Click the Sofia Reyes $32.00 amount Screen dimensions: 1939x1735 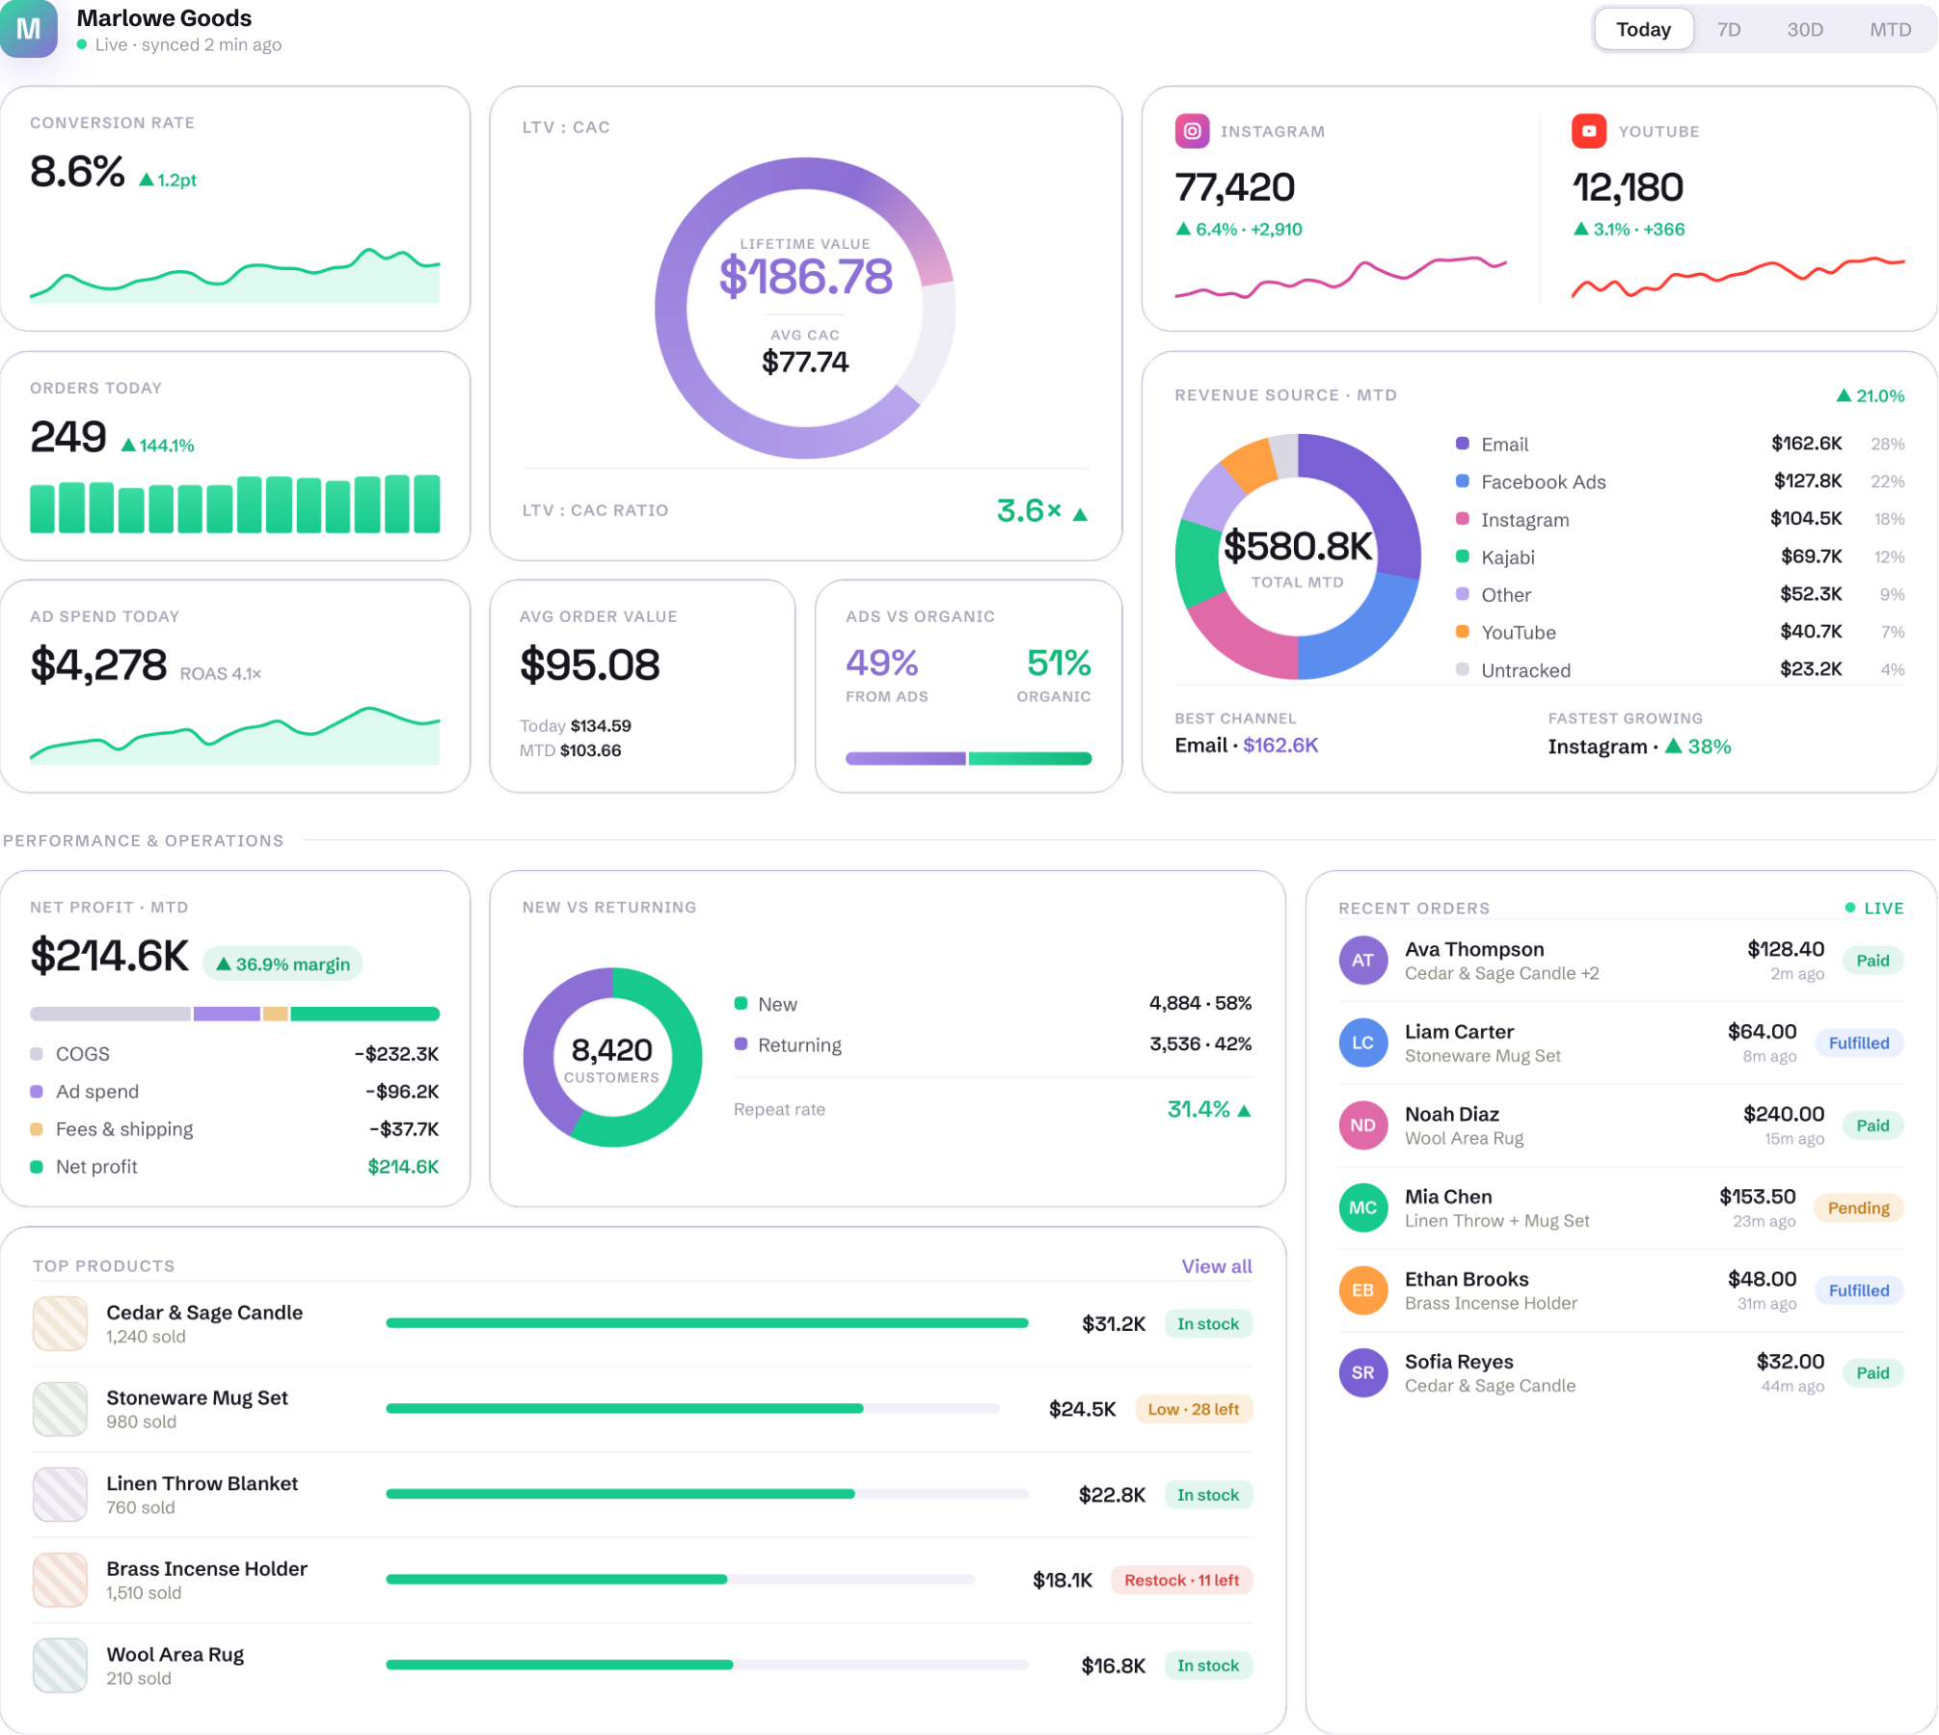point(1790,1361)
